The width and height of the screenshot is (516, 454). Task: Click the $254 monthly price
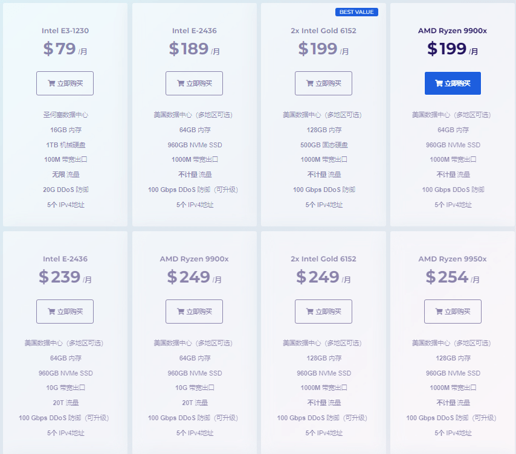coord(453,277)
